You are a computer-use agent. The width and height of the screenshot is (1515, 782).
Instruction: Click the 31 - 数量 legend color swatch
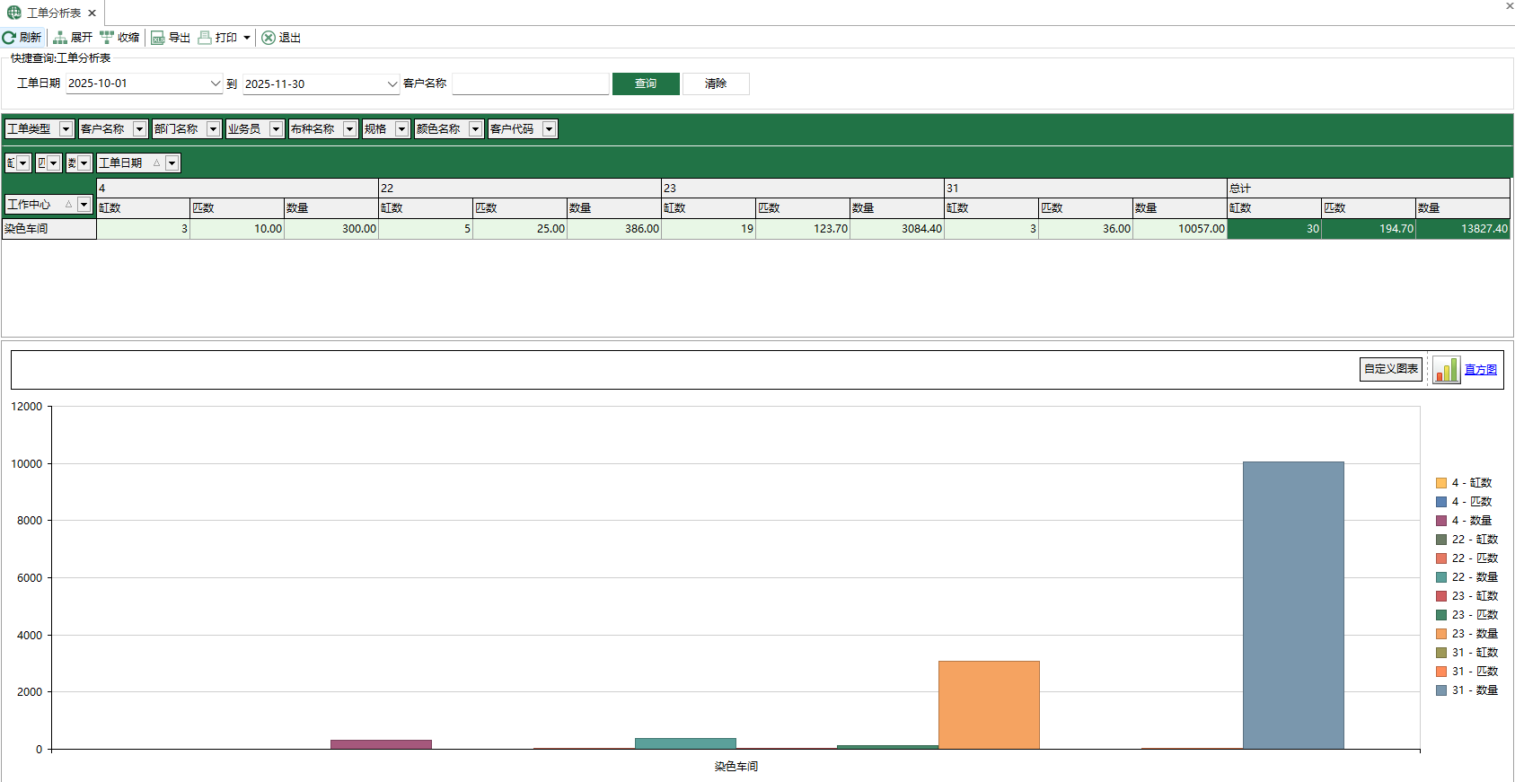[x=1441, y=690]
